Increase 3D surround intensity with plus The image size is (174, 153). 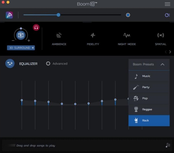[x=29, y=40]
